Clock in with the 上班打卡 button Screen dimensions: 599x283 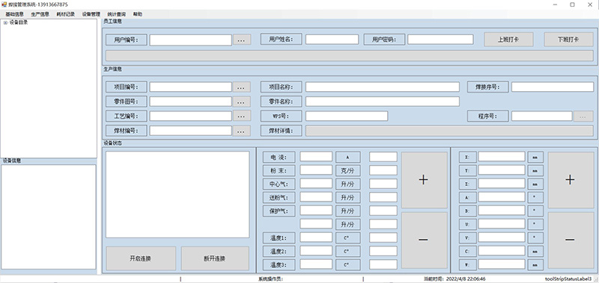pos(508,40)
